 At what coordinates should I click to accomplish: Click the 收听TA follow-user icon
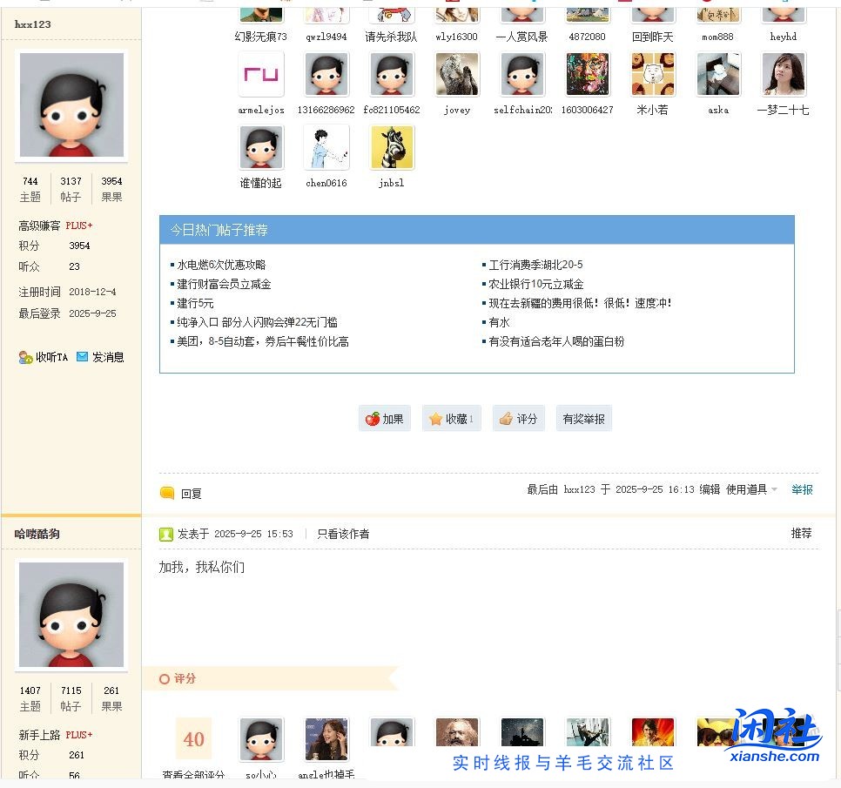(x=24, y=357)
